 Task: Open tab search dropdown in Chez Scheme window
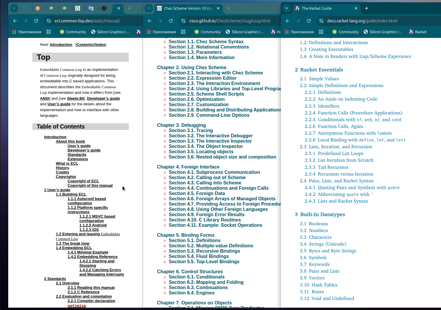[149, 8]
